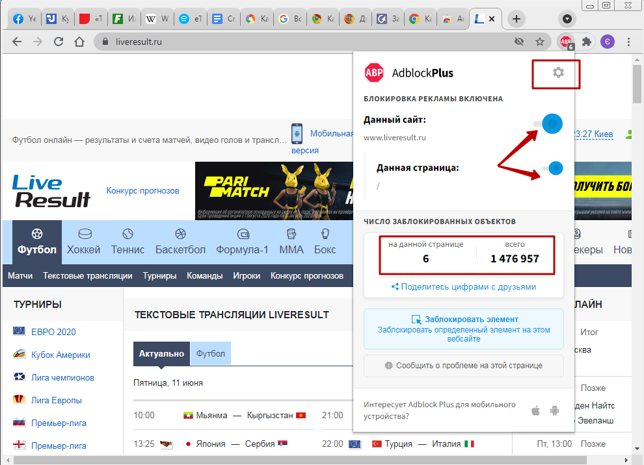Switch to the Facebook tab
644x465 pixels.
(x=24, y=19)
